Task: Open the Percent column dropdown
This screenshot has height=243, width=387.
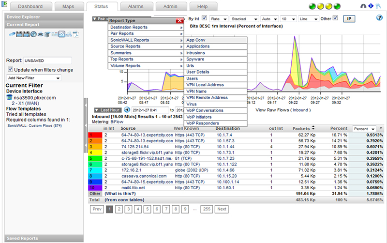Action: [x=364, y=129]
